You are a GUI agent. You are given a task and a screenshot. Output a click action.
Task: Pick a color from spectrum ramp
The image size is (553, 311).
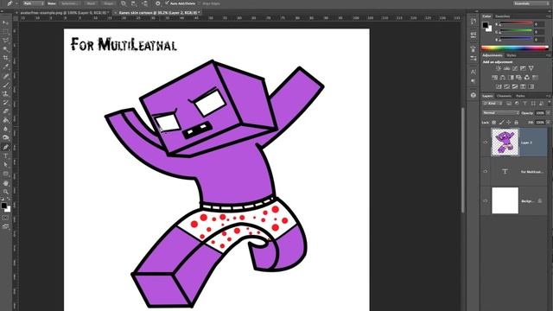click(515, 48)
